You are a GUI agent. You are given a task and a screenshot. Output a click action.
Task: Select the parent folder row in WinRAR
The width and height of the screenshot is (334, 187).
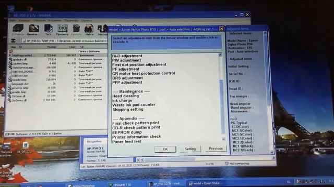57,51
